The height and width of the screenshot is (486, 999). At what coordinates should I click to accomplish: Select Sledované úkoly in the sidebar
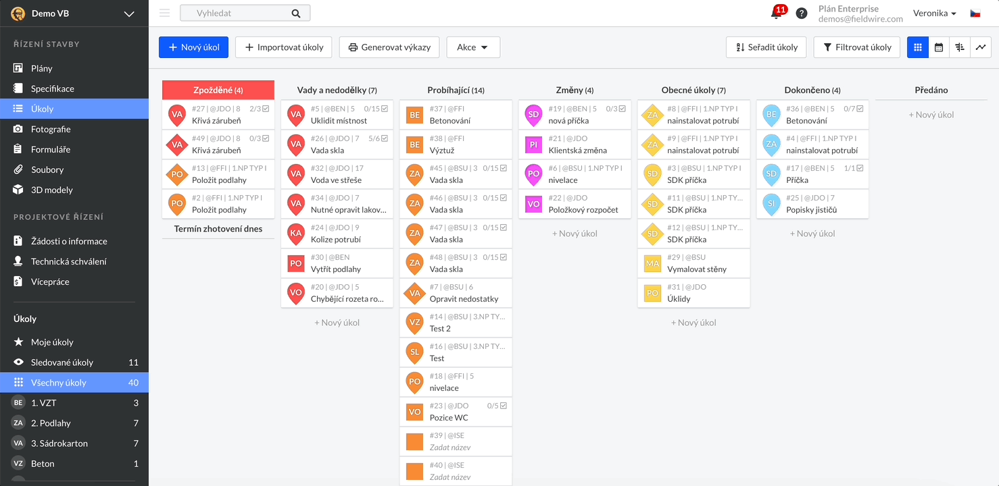click(x=62, y=362)
